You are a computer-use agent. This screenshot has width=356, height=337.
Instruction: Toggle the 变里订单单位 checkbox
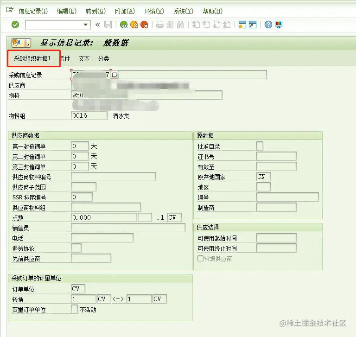point(74,309)
